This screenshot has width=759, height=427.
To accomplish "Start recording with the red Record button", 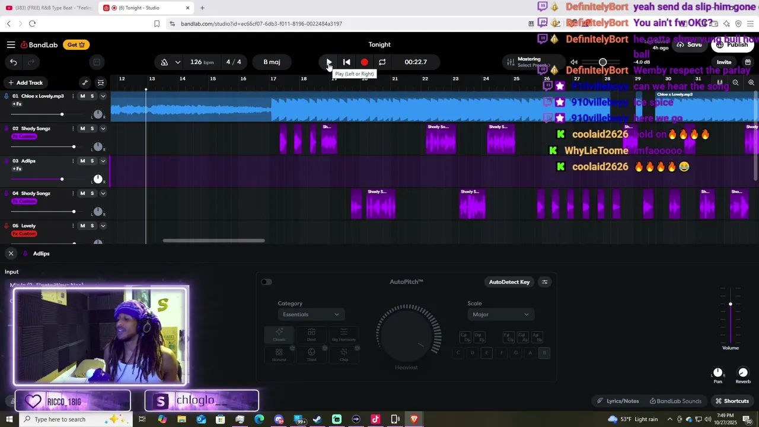I will tap(364, 62).
